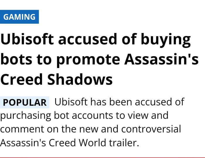
Task: Open the GAMING category tag
Action: pyautogui.click(x=19, y=17)
